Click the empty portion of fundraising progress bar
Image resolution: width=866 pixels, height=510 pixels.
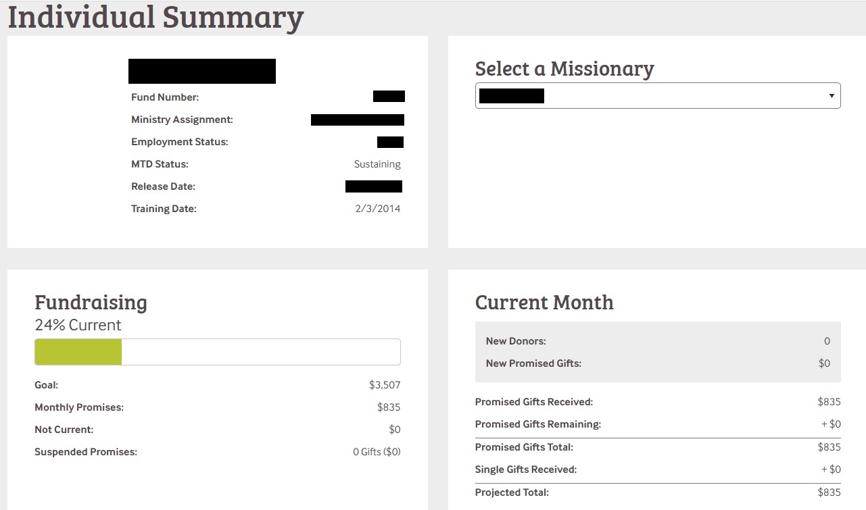pyautogui.click(x=260, y=352)
